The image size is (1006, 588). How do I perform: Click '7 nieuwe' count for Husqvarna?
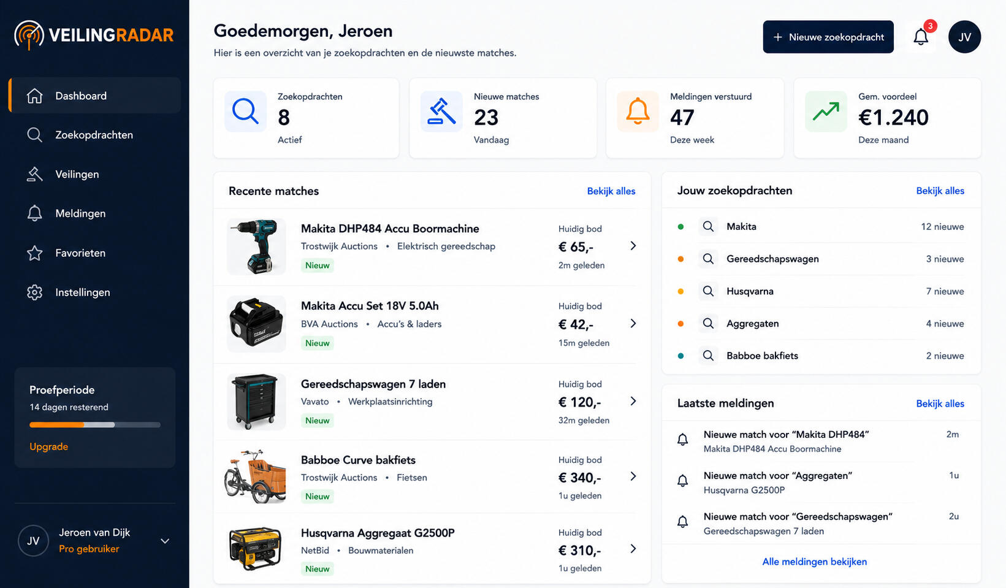tap(945, 291)
